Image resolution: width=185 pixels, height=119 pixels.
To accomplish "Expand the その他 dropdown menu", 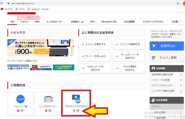I will pyautogui.click(x=176, y=22).
